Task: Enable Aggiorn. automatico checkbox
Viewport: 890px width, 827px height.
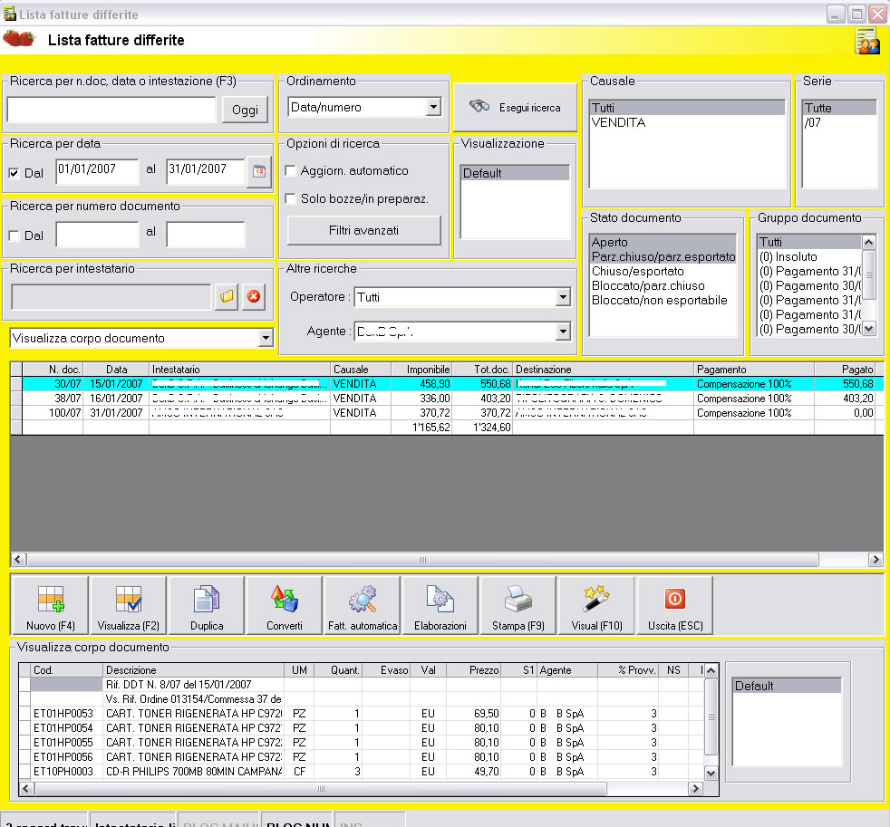Action: tap(291, 170)
